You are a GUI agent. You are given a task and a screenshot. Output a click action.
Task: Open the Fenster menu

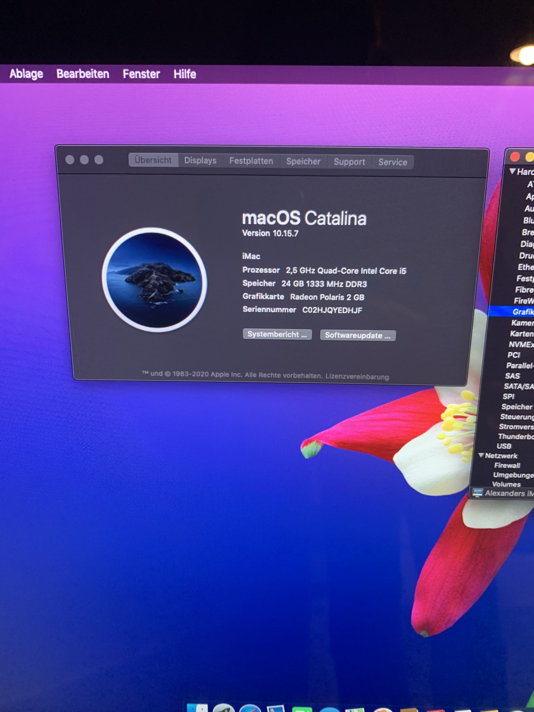[x=141, y=74]
